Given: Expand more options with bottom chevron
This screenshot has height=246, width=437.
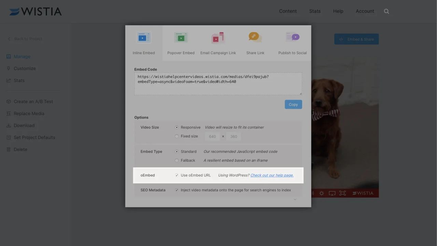Looking at the screenshot, I should coord(295,200).
